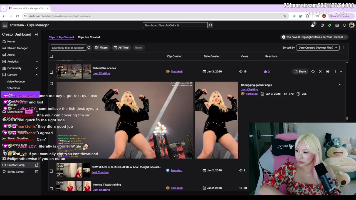This screenshot has height=200, width=356.
Task: Play the Chongqing gooner angle landscape preview
Action: tap(125, 120)
